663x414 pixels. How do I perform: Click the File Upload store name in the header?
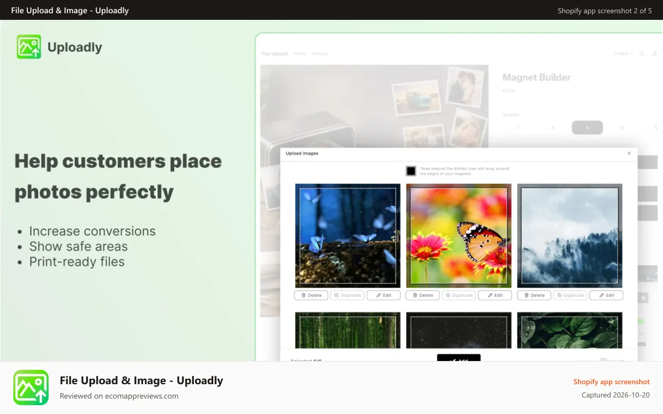coord(275,54)
